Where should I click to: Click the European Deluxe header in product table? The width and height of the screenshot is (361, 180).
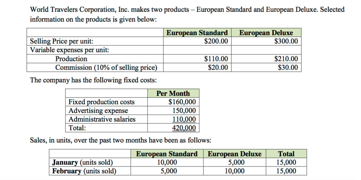pos(267,33)
